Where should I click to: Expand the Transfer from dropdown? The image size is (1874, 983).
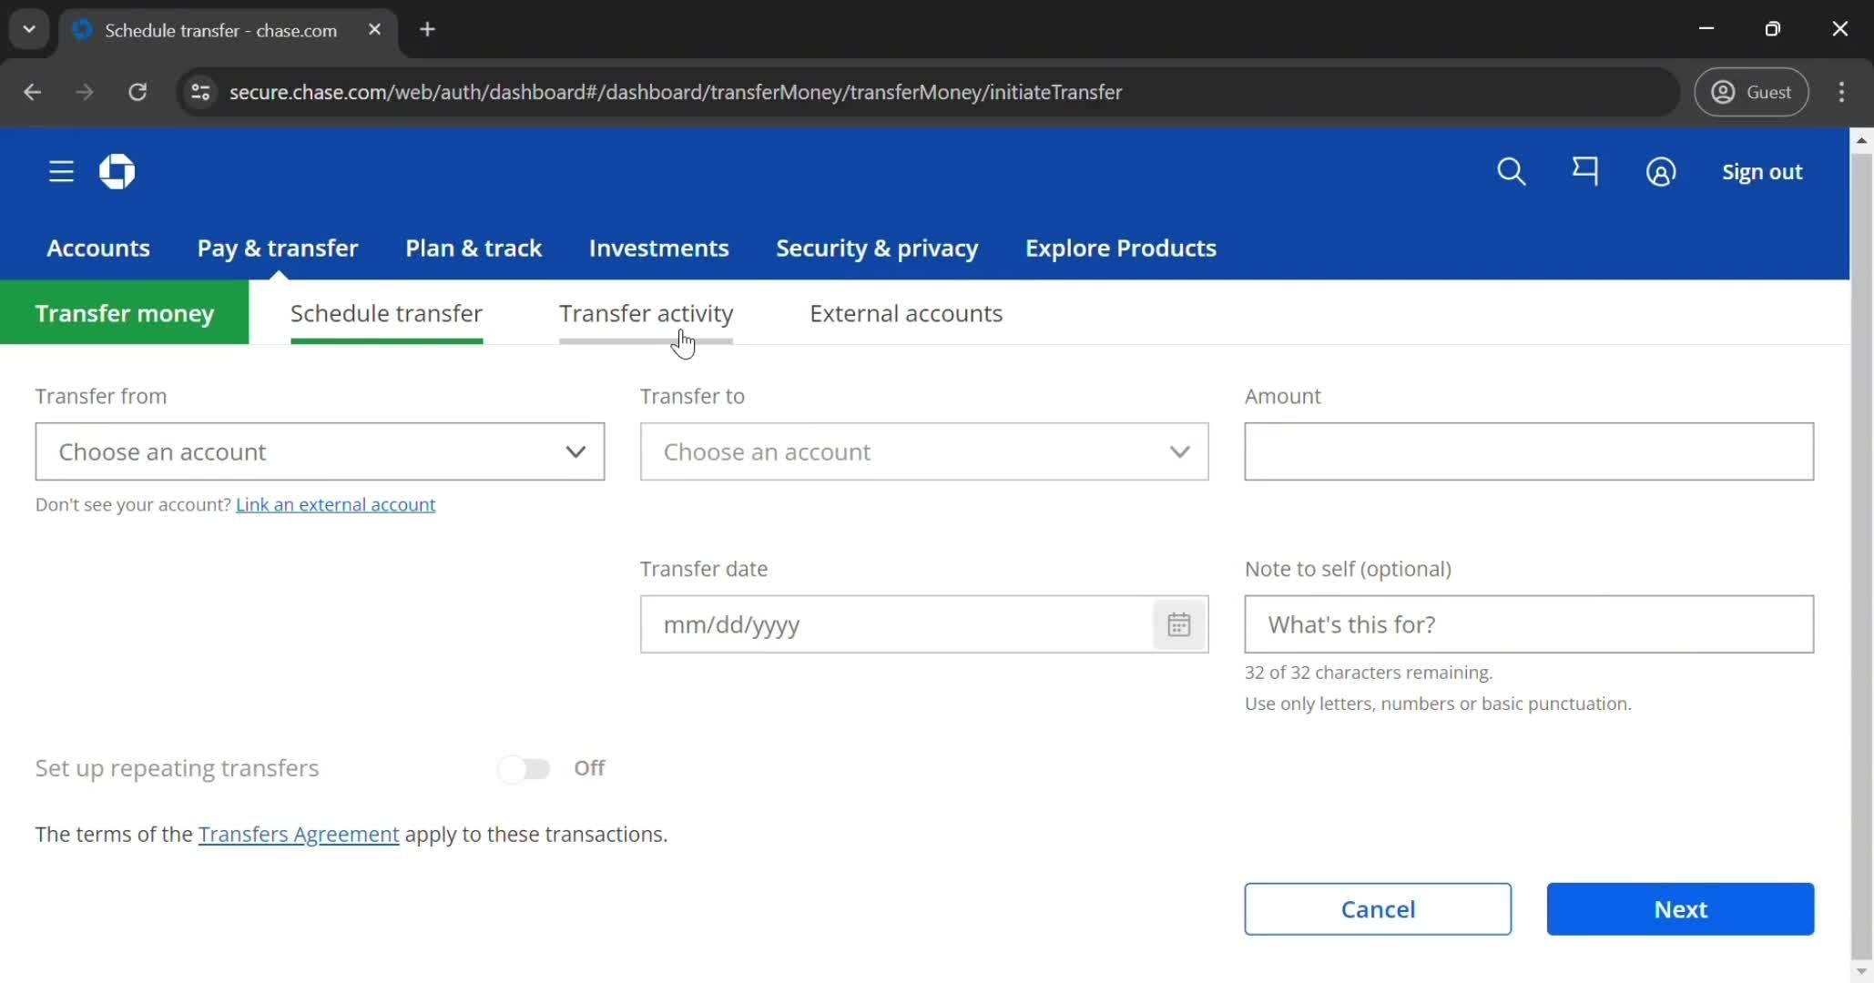(x=320, y=451)
